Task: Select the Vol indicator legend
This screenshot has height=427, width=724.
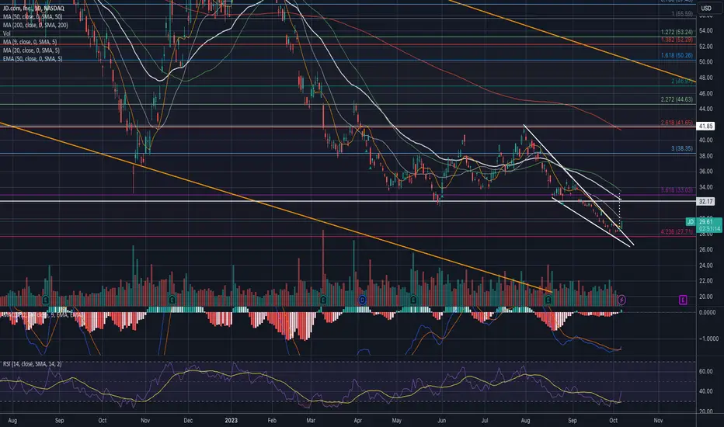Action: 6,33
